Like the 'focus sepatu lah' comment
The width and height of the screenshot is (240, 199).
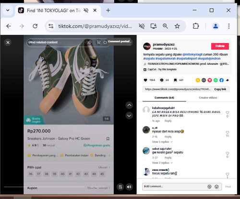(227, 174)
